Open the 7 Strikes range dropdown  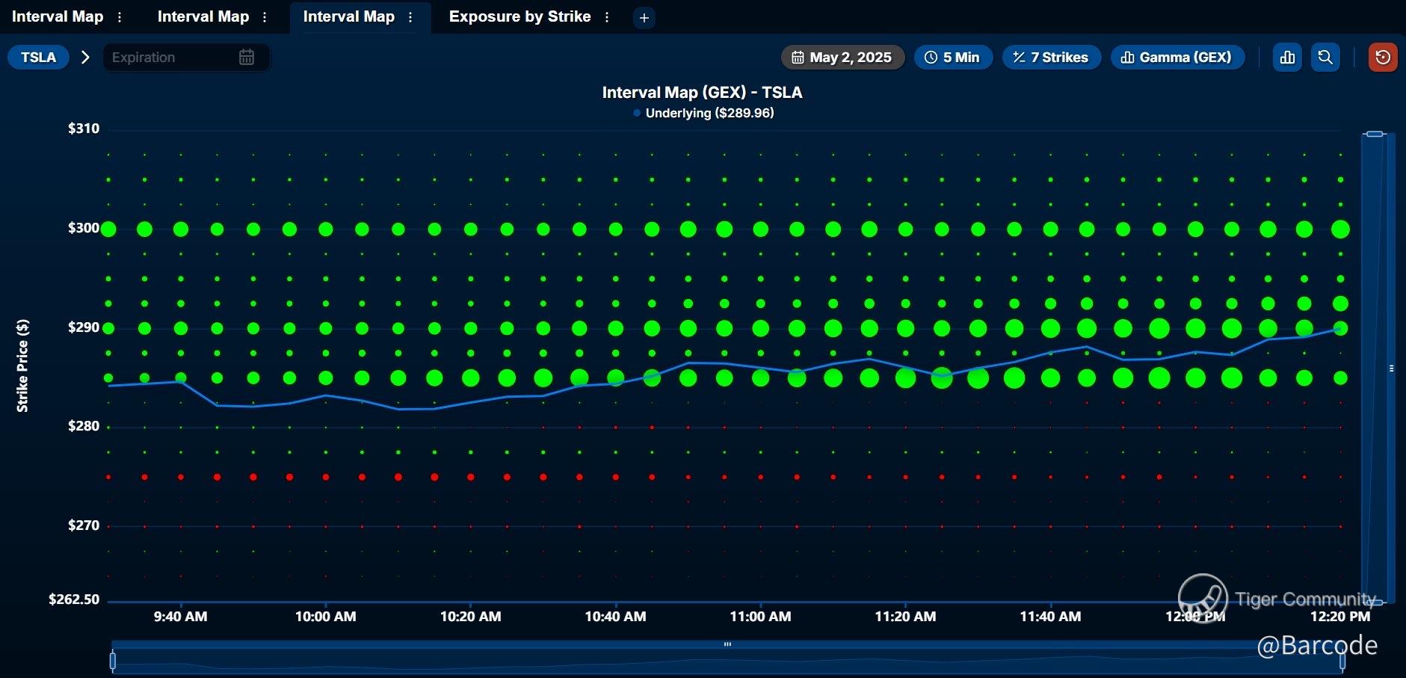point(1051,58)
